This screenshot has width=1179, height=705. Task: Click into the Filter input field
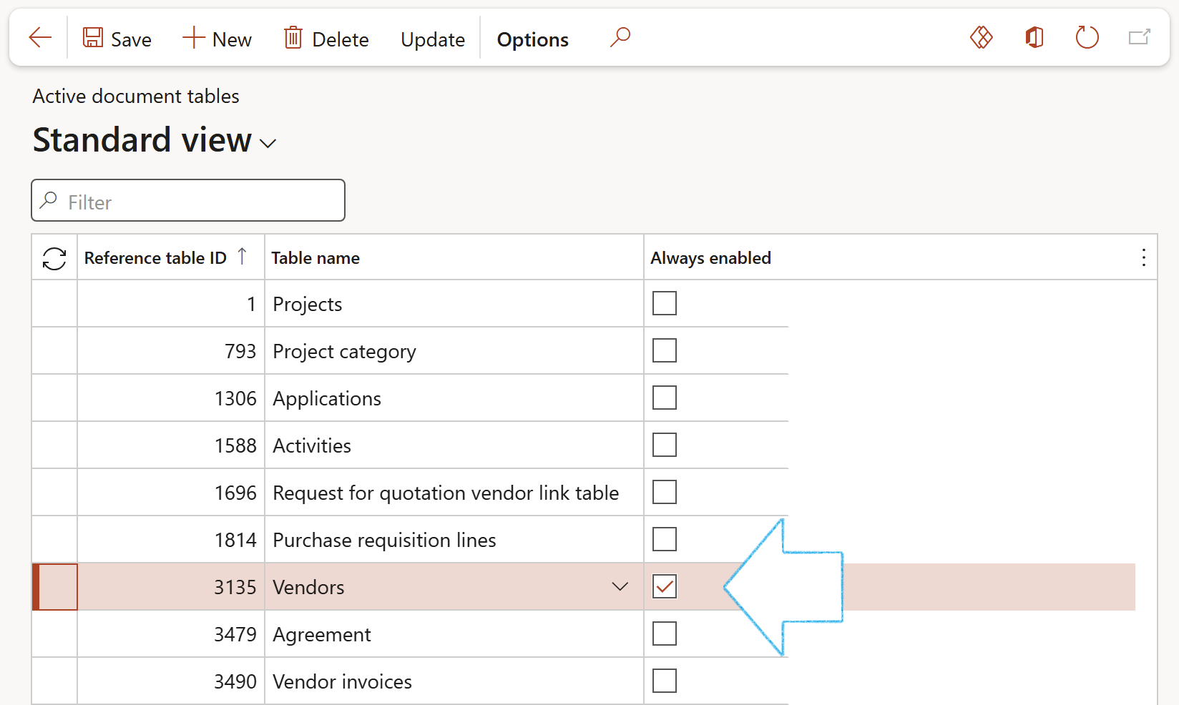click(x=200, y=202)
